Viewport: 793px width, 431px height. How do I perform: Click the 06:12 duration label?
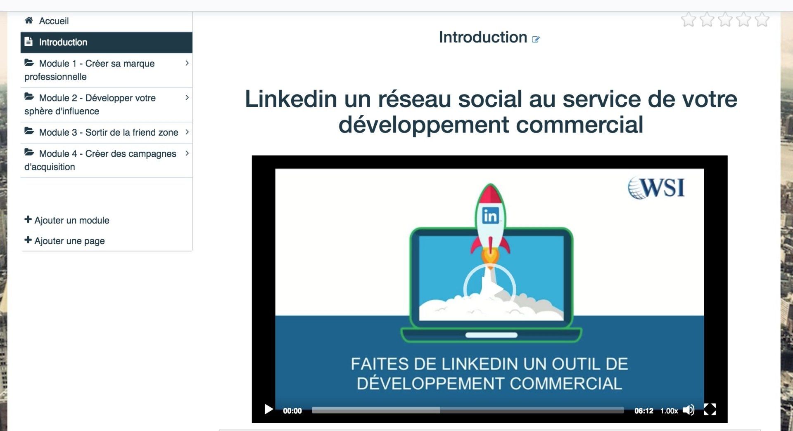[644, 411]
